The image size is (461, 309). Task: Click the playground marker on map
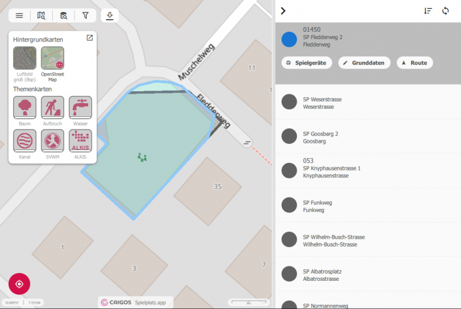142,157
